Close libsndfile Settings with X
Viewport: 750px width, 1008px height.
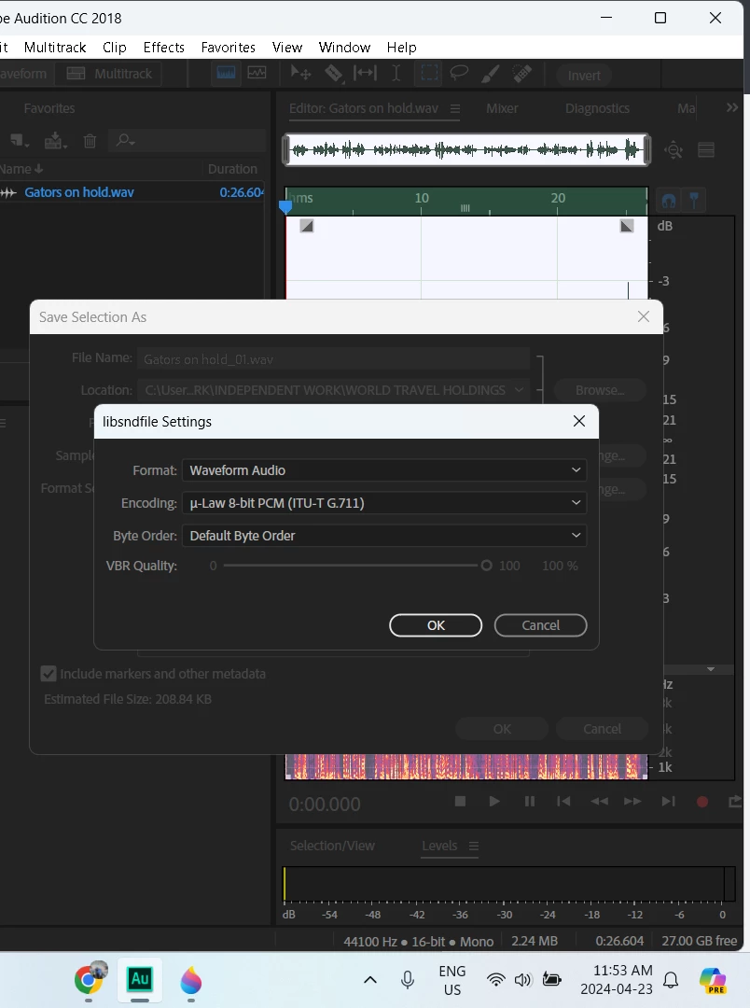coord(579,421)
